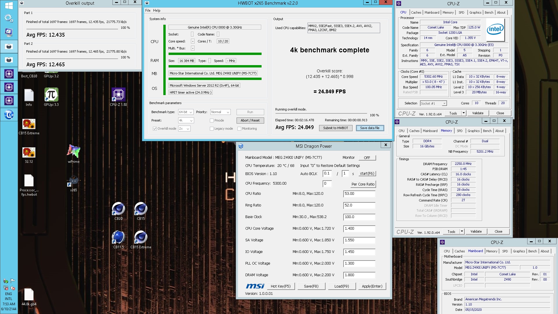Image resolution: width=558 pixels, height=314 pixels.
Task: Click the Windows Start button
Action: [9, 6]
